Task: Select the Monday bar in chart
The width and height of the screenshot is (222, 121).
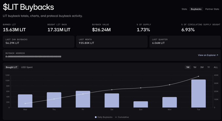Action: (170, 102)
